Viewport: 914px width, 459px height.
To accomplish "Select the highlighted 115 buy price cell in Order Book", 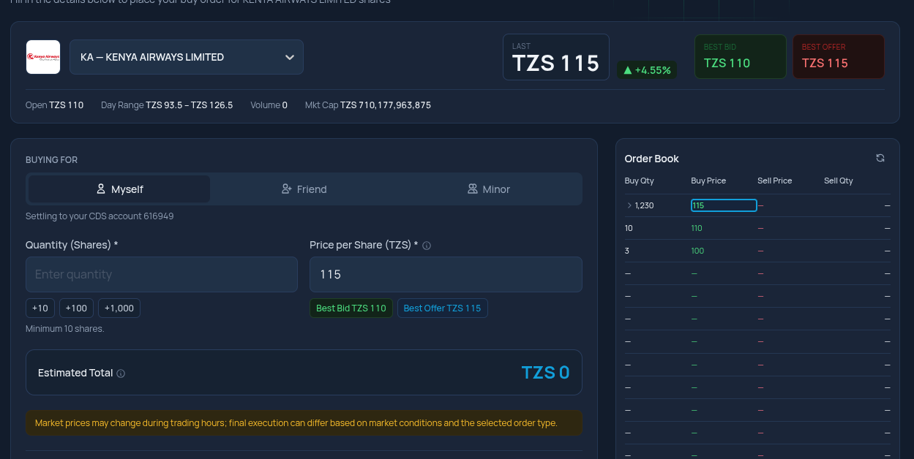I will point(724,205).
